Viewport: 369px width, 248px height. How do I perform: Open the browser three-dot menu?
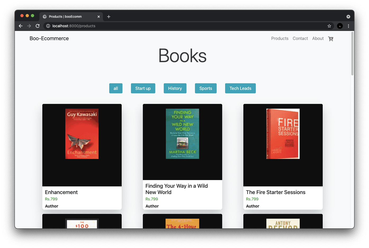click(x=348, y=26)
